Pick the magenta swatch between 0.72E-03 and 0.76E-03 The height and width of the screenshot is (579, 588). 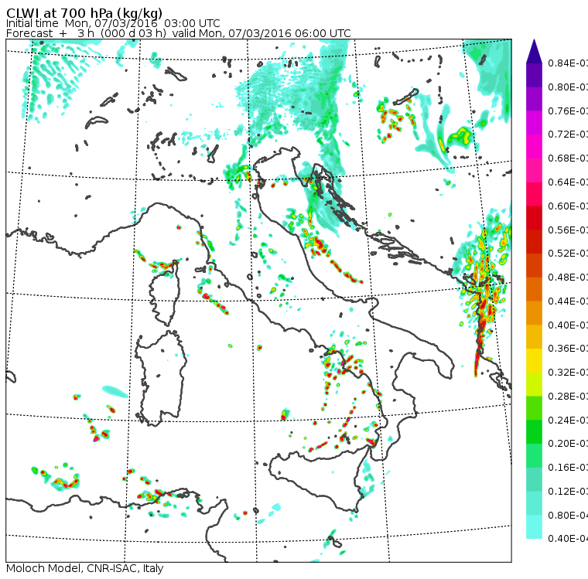point(534,123)
